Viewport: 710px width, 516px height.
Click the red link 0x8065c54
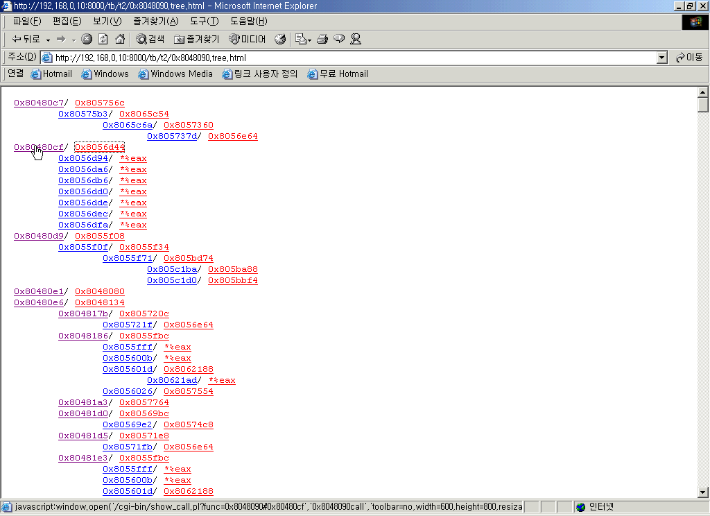[x=144, y=114]
